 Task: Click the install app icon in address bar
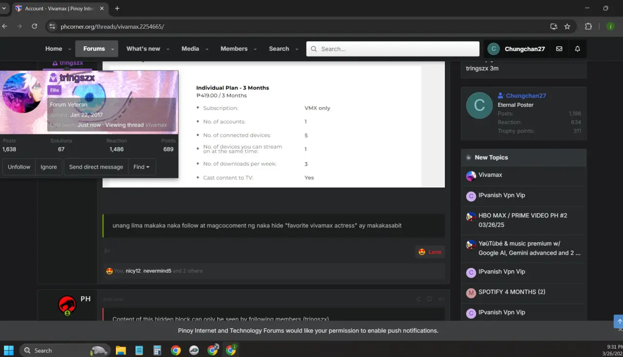pos(553,26)
